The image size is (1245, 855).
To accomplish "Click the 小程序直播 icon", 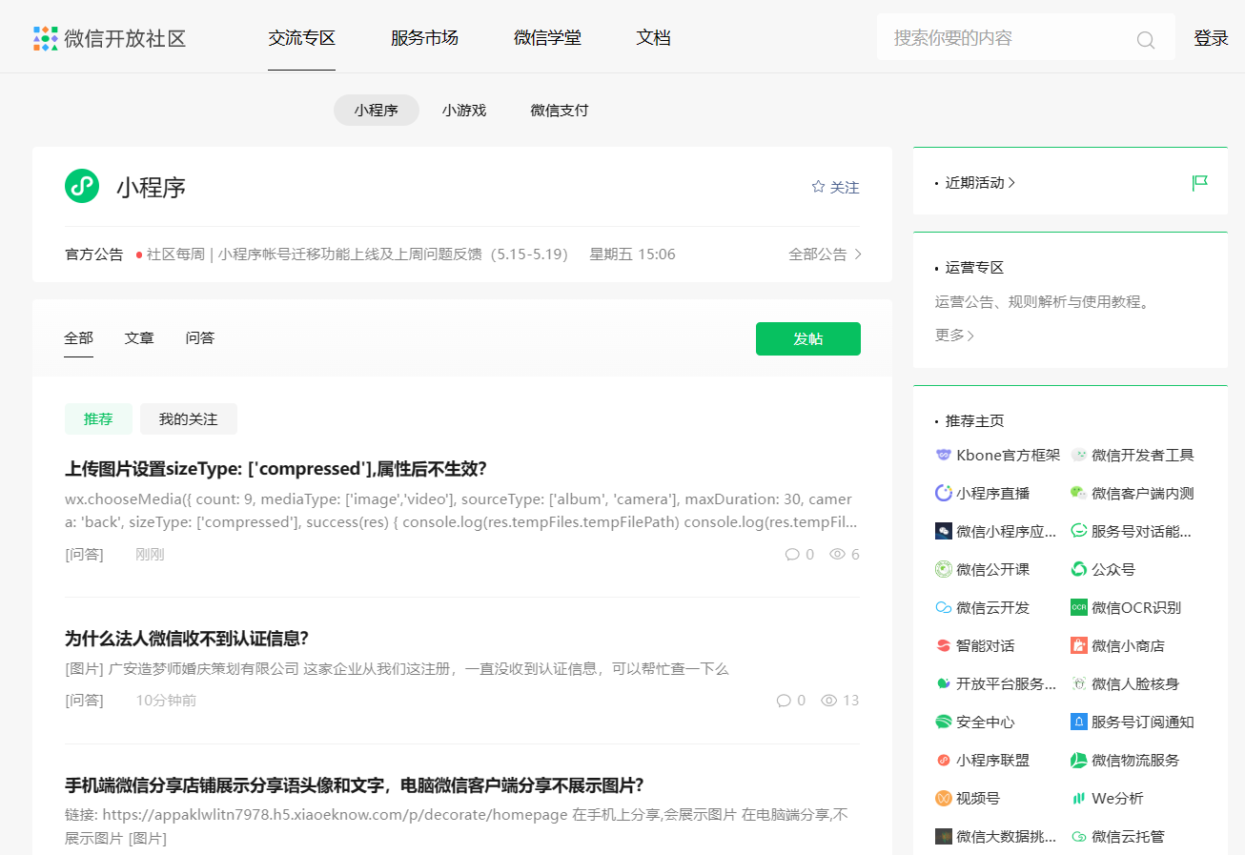I will [x=944, y=494].
